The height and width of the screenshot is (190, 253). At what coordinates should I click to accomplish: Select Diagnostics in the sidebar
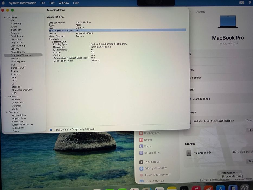[x=17, y=43]
